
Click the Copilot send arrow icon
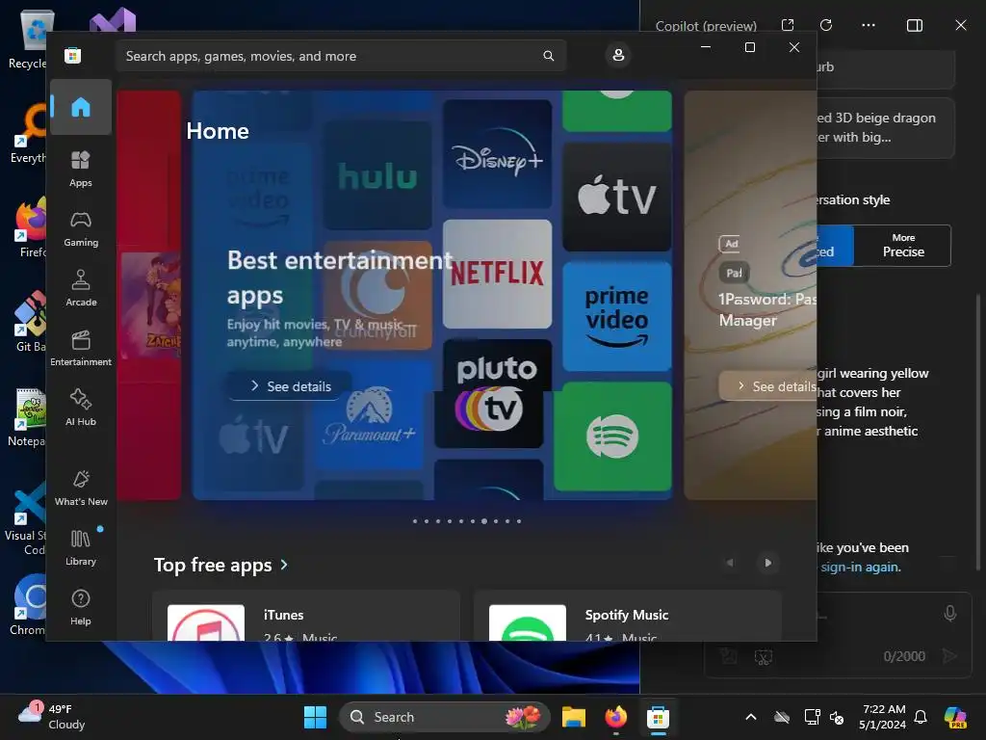tap(949, 656)
